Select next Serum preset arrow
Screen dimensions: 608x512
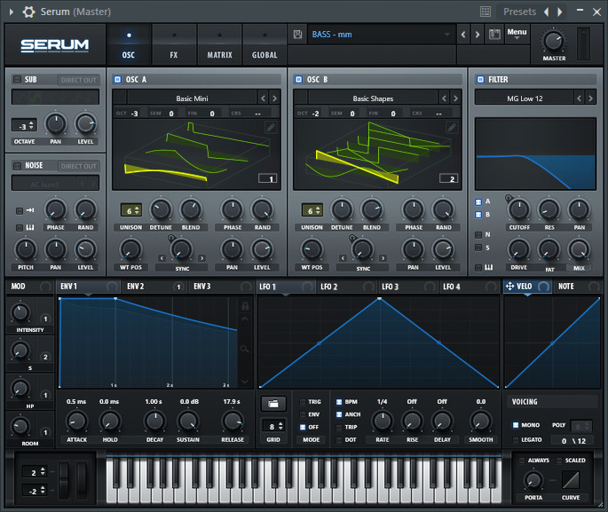[478, 35]
